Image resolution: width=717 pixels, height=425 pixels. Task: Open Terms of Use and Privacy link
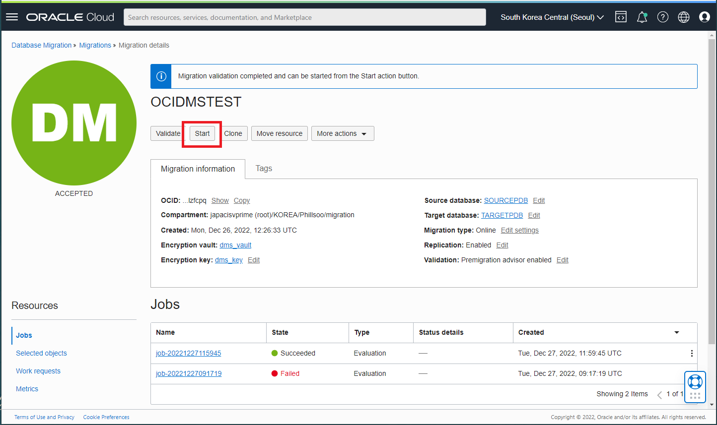44,417
